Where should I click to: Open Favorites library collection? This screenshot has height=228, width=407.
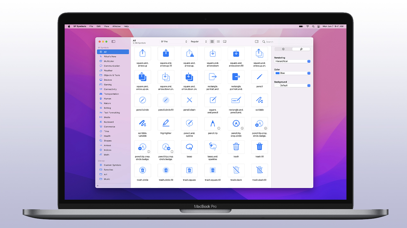pos(113,170)
